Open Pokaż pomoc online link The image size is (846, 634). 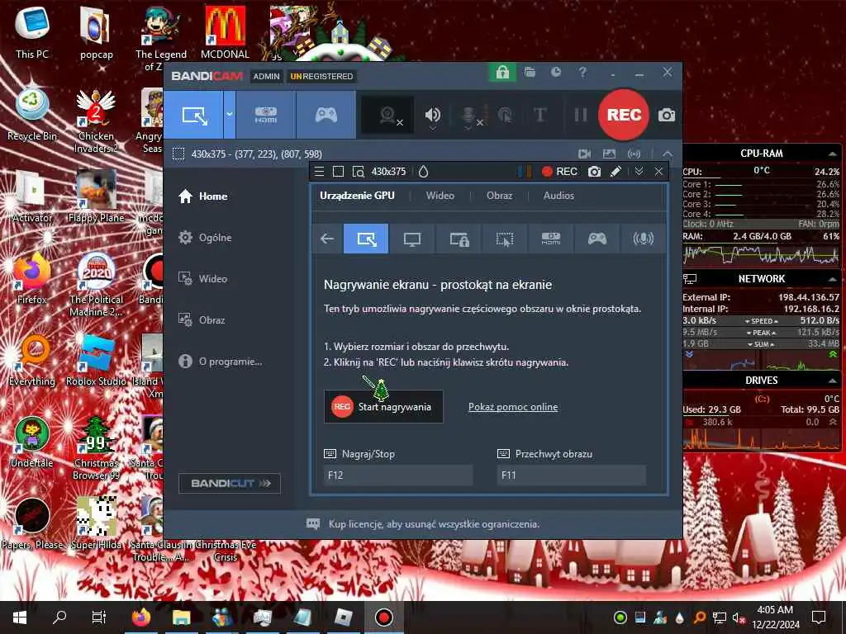coord(513,407)
